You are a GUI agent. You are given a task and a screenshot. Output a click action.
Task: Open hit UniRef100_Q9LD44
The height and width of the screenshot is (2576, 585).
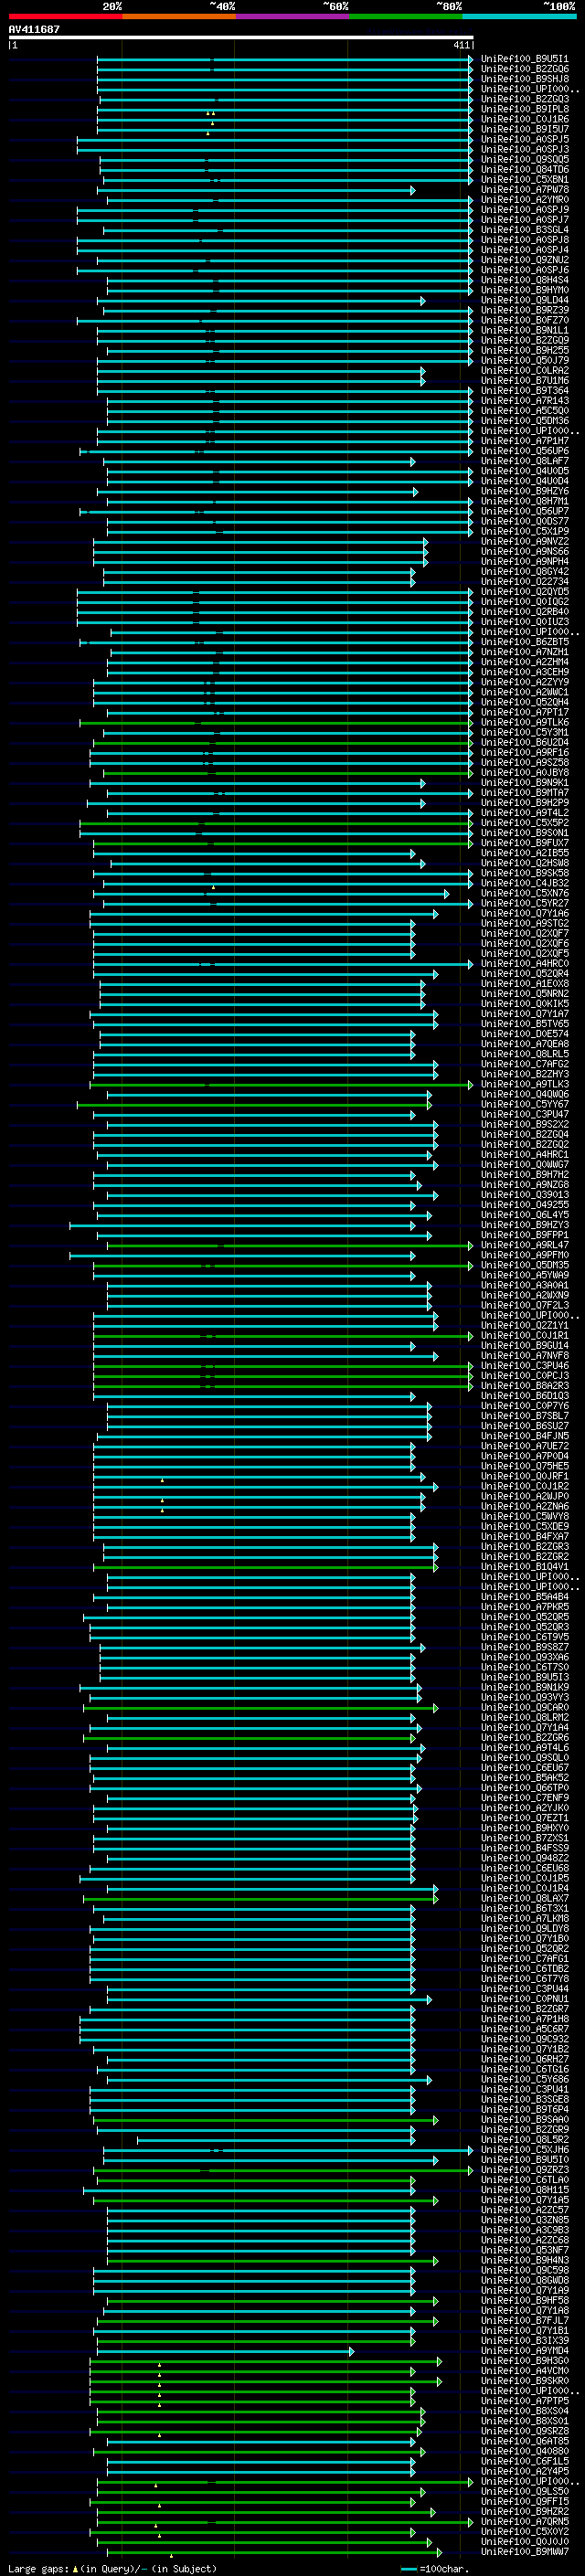(x=525, y=300)
